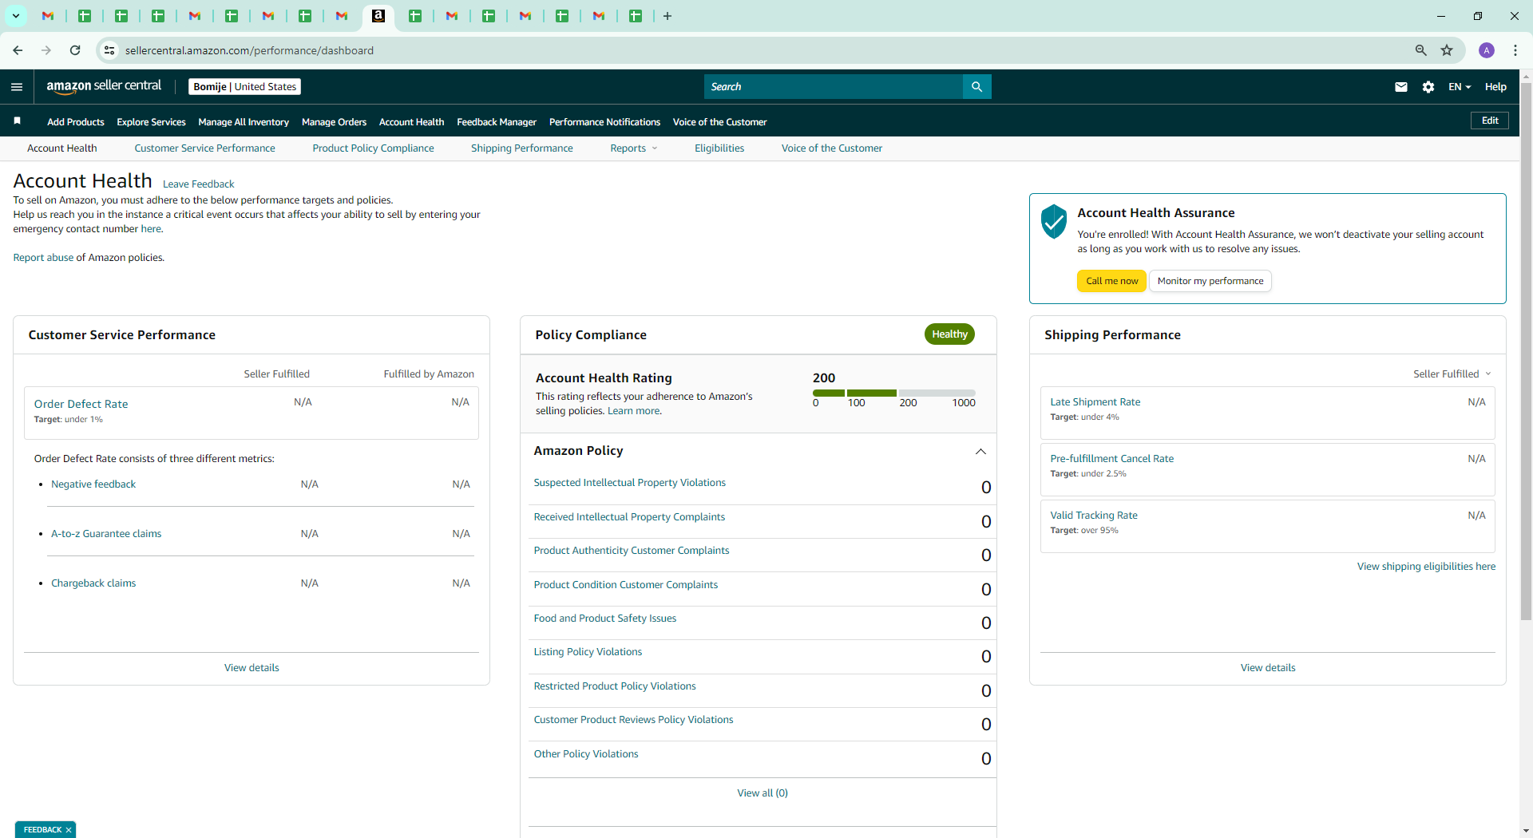Click the search magnifier button
The height and width of the screenshot is (838, 1533).
(976, 87)
